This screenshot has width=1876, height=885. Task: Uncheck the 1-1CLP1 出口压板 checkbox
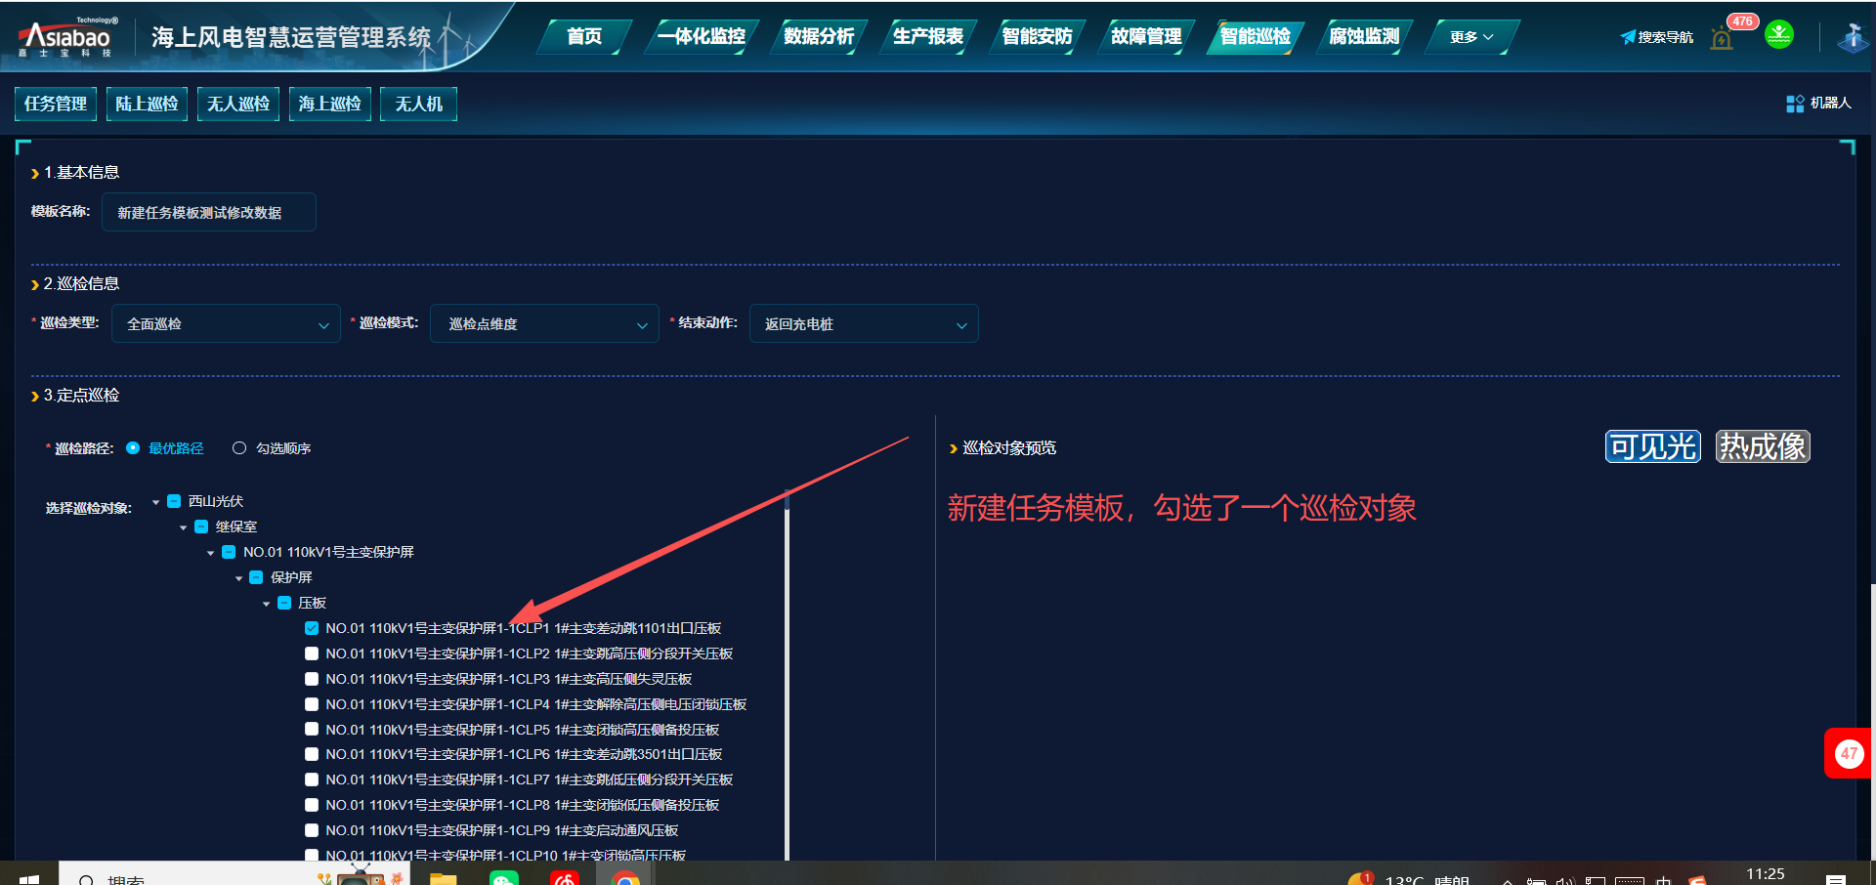[312, 628]
